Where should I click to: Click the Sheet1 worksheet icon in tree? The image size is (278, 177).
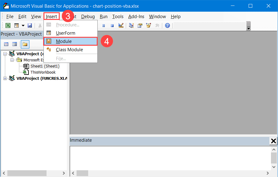pos(26,66)
